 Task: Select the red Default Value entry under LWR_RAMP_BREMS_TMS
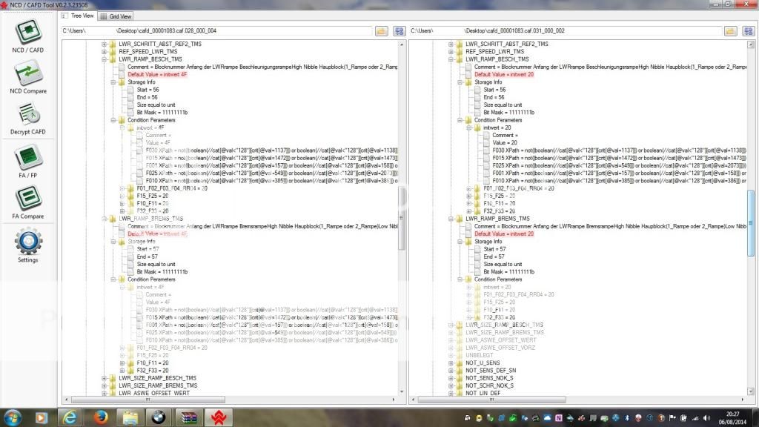157,232
